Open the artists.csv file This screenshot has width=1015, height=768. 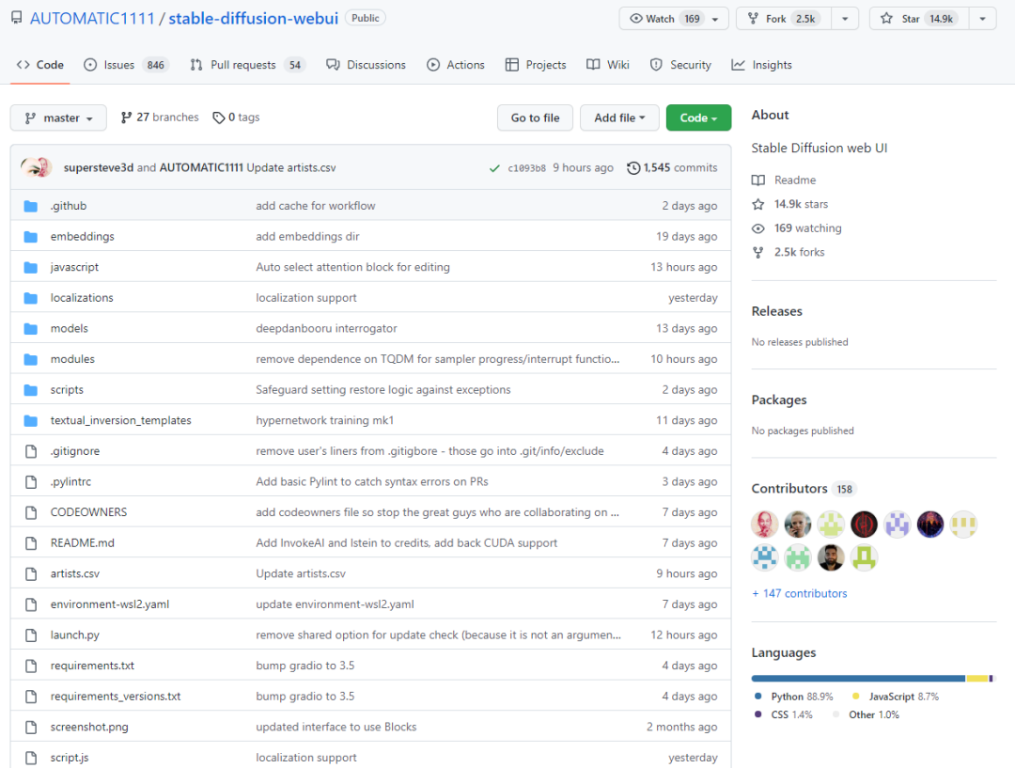point(74,573)
